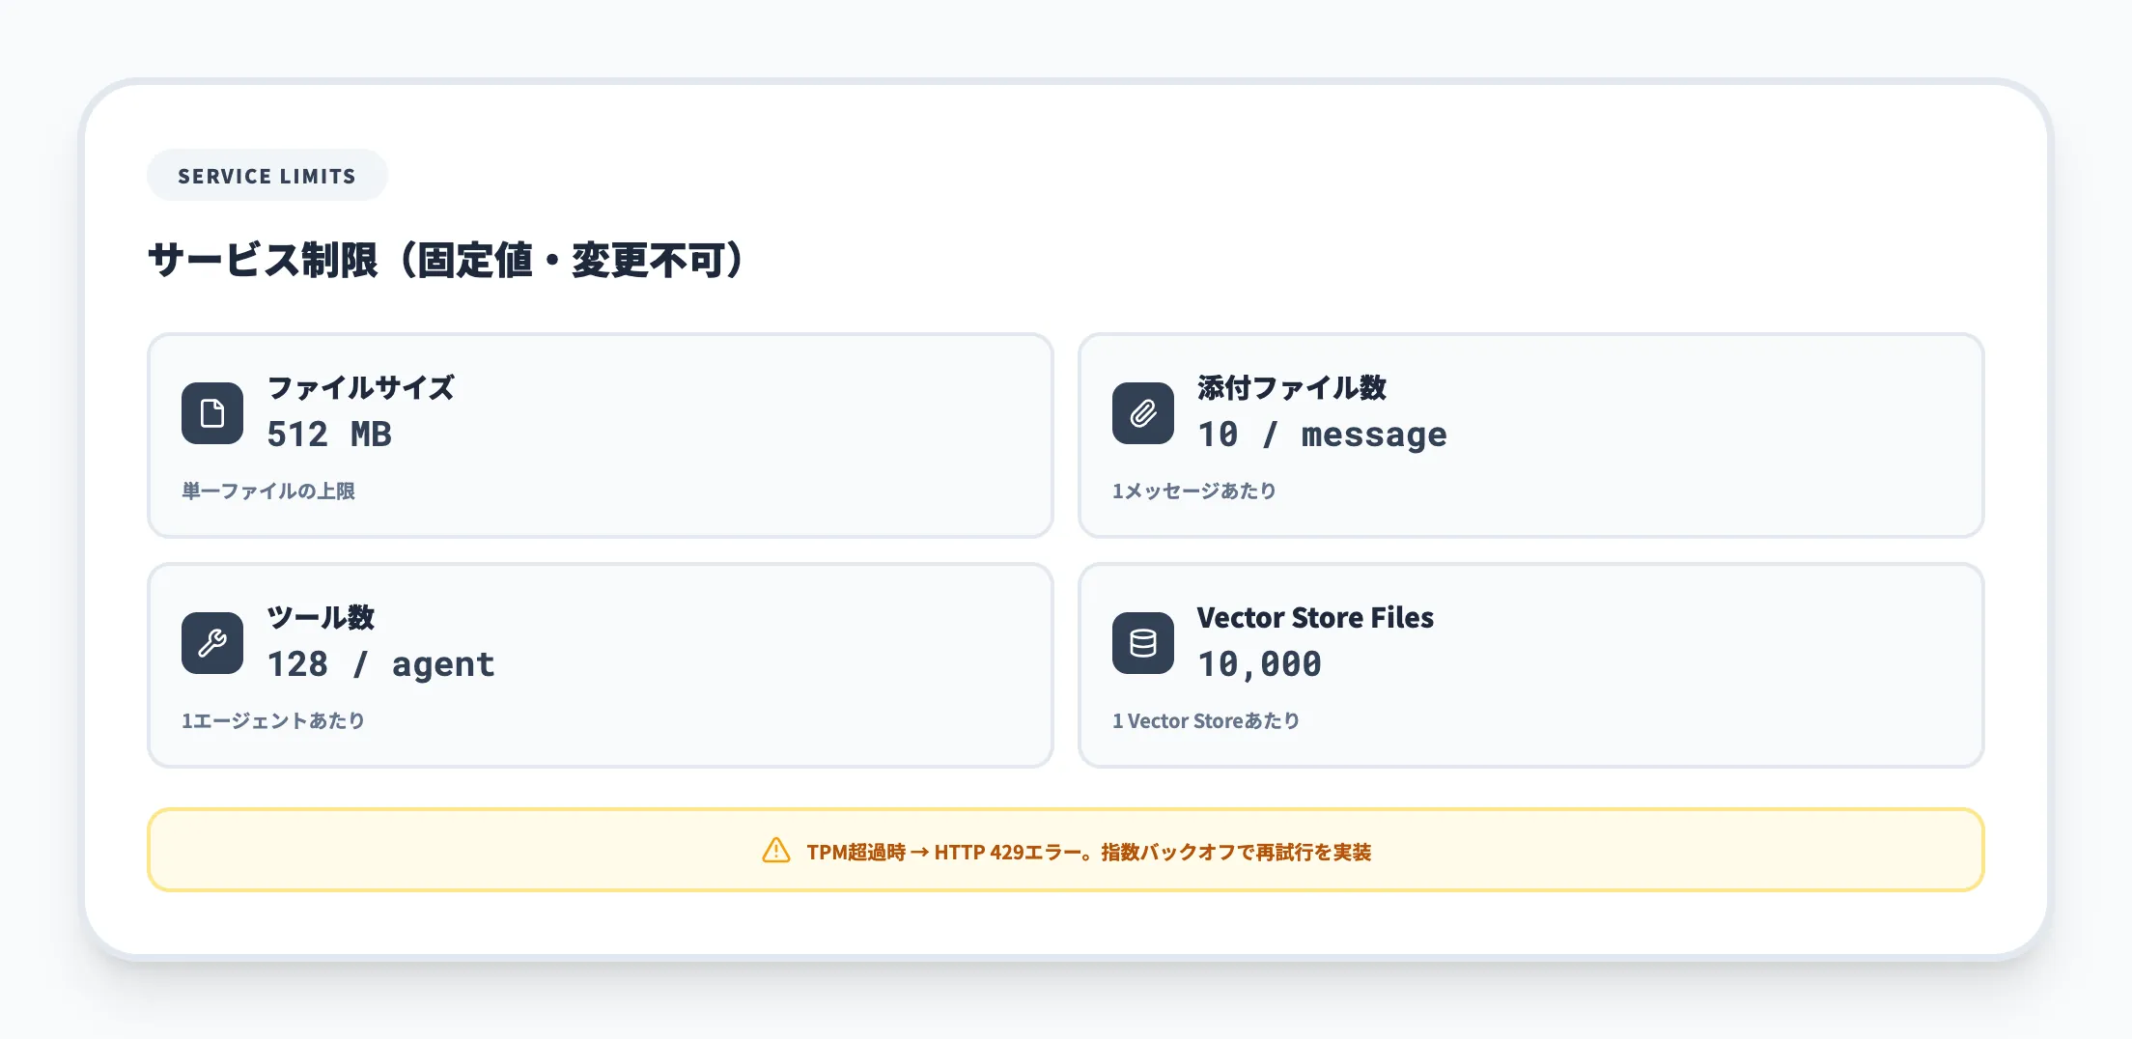Click the 1 Vector Storeあたり caption
Viewport: 2132px width, 1039px height.
pos(1206,720)
